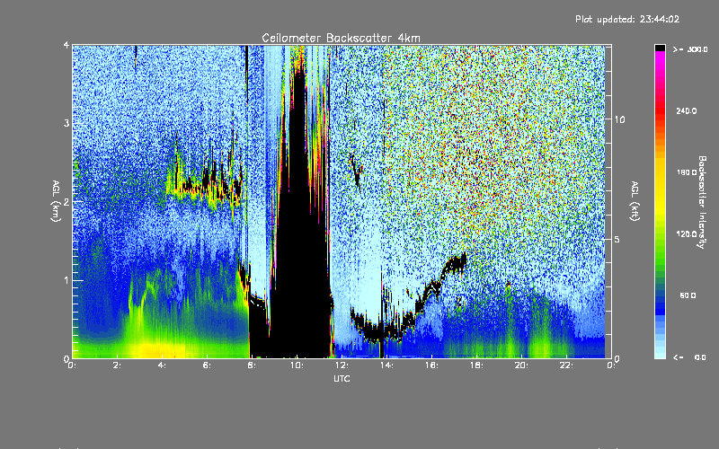Viewport: 719px width, 449px height.
Task: Click the '10:' tick on UTC axis
Action: pos(297,365)
